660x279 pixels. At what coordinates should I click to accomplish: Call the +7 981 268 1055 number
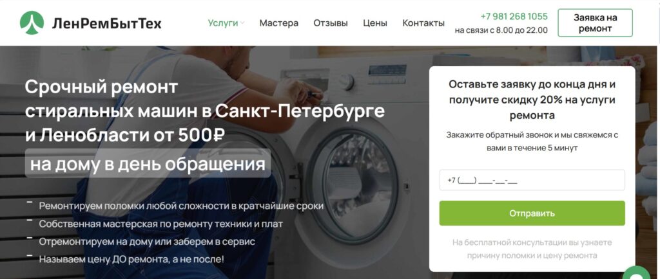514,16
